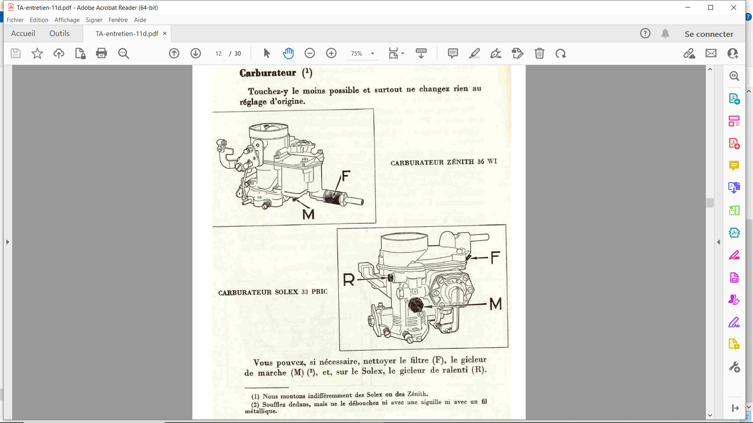The image size is (753, 423).
Task: Open the Fichier menu
Action: [15, 20]
